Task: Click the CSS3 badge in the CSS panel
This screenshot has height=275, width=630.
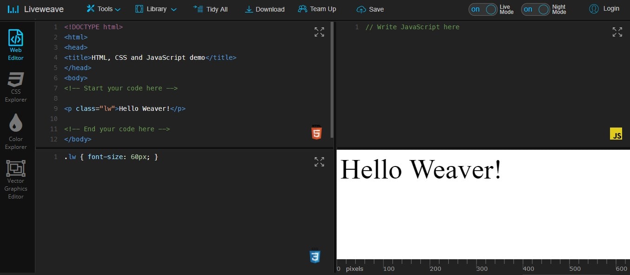Action: click(x=315, y=256)
